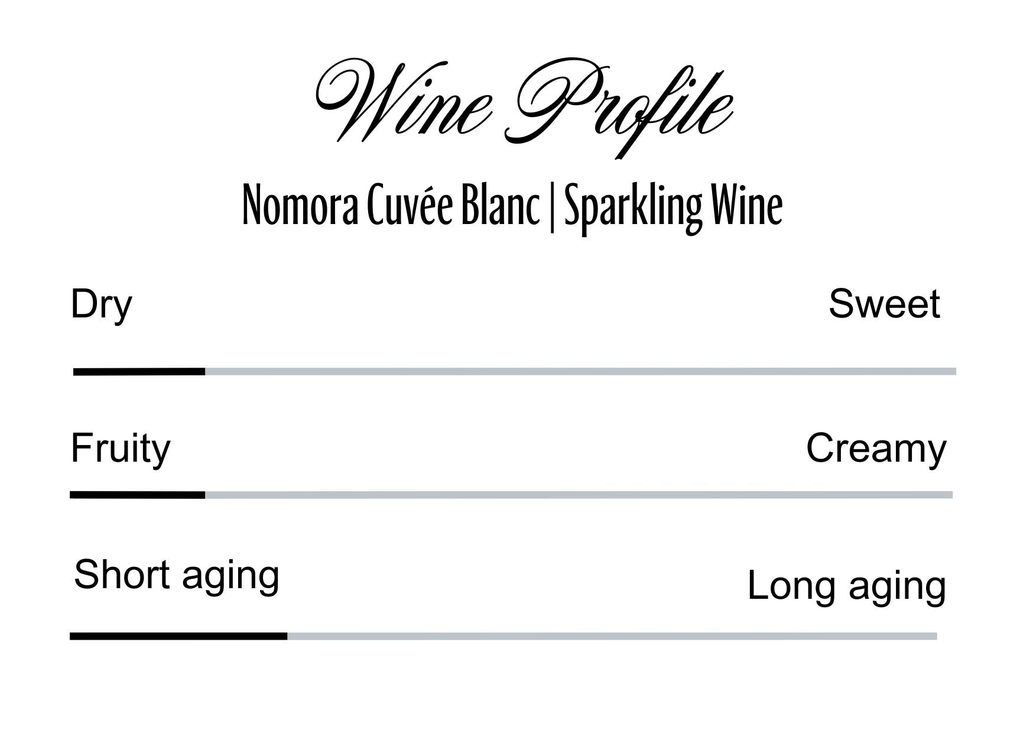Click the gray track of the Fruity–Creamy slider

pyautogui.click(x=579, y=495)
